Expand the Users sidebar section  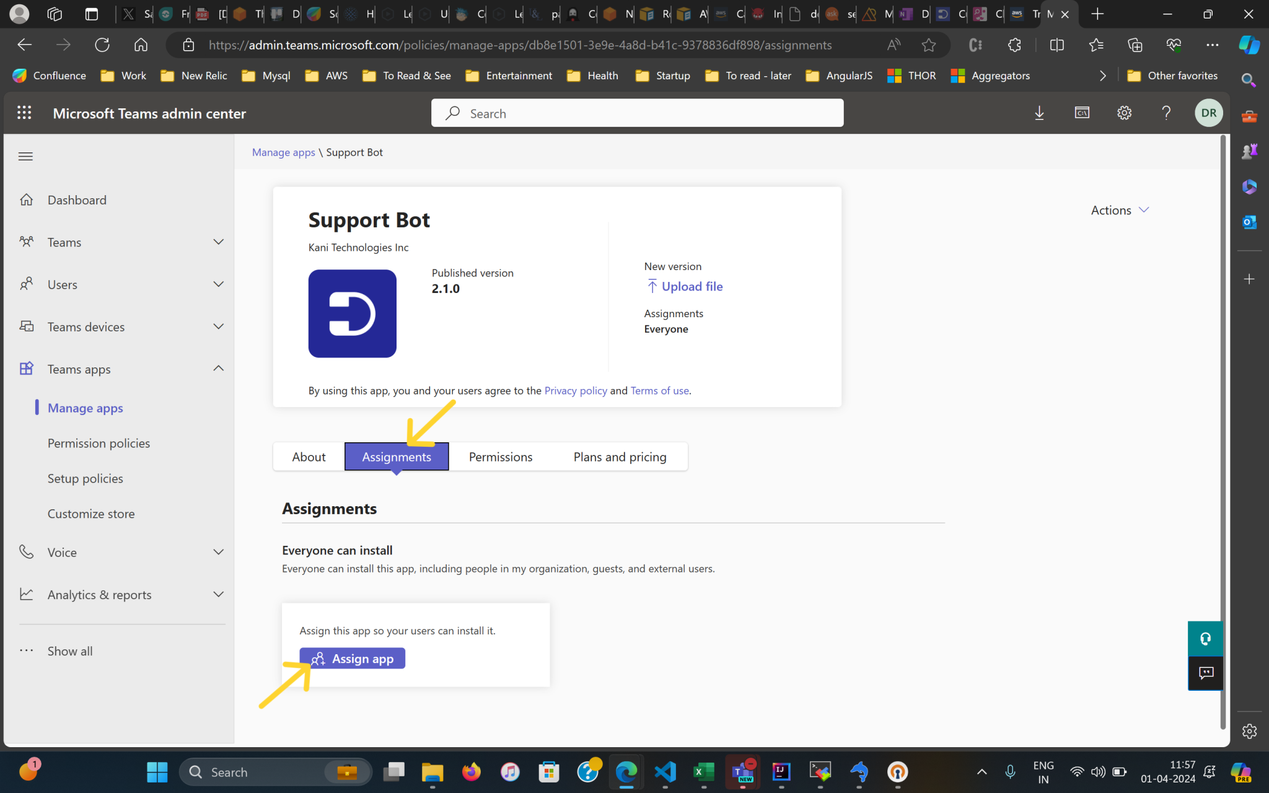218,284
